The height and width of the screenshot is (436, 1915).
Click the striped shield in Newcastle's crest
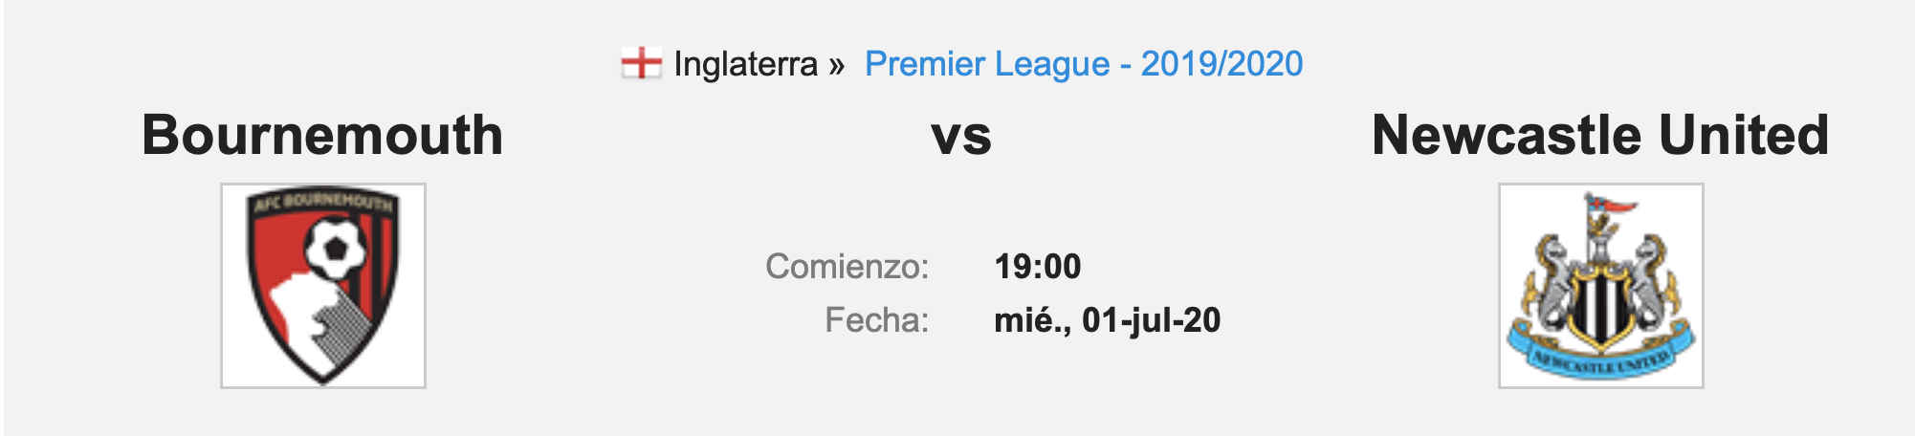(1601, 304)
